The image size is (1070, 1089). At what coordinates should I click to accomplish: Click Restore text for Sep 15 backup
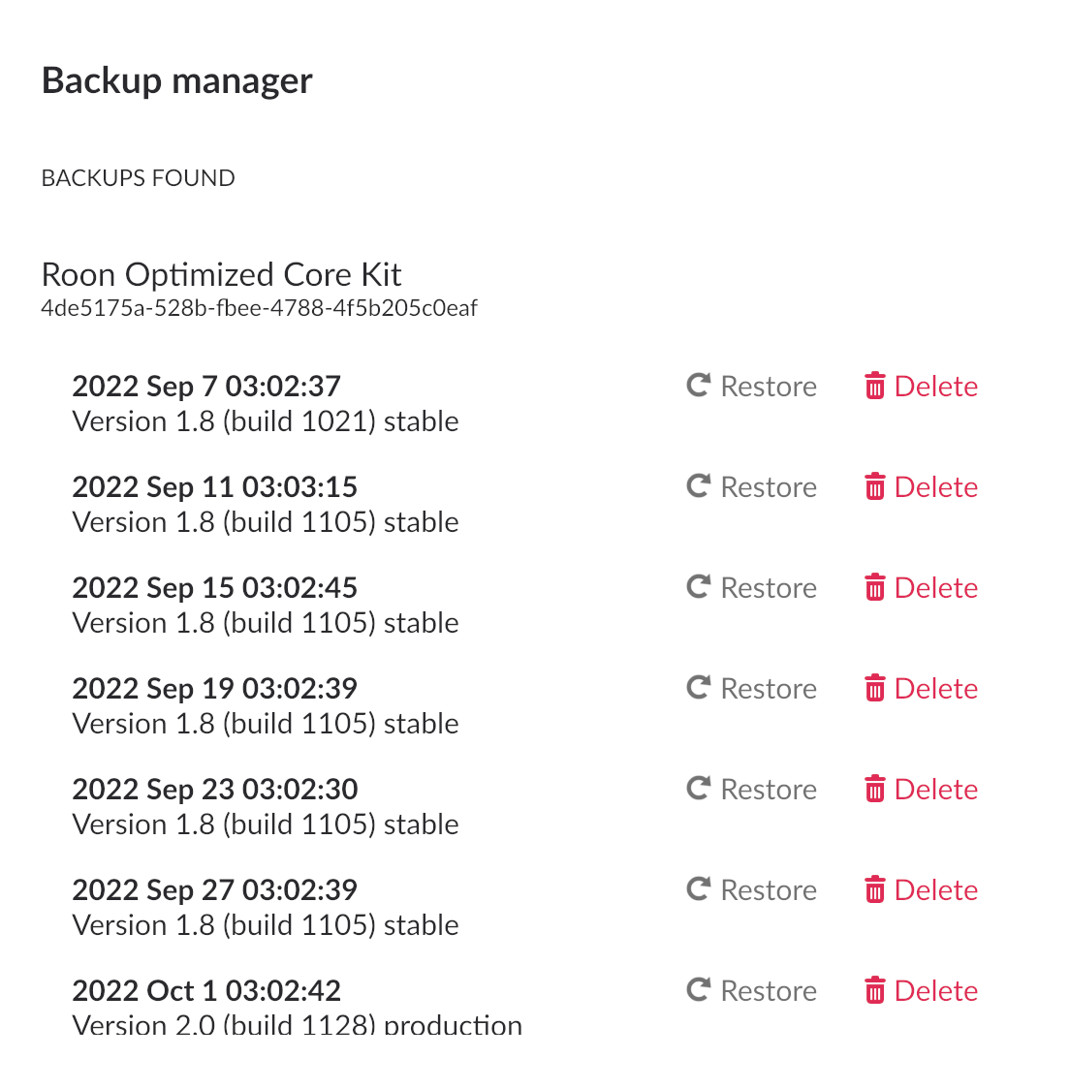tap(769, 588)
